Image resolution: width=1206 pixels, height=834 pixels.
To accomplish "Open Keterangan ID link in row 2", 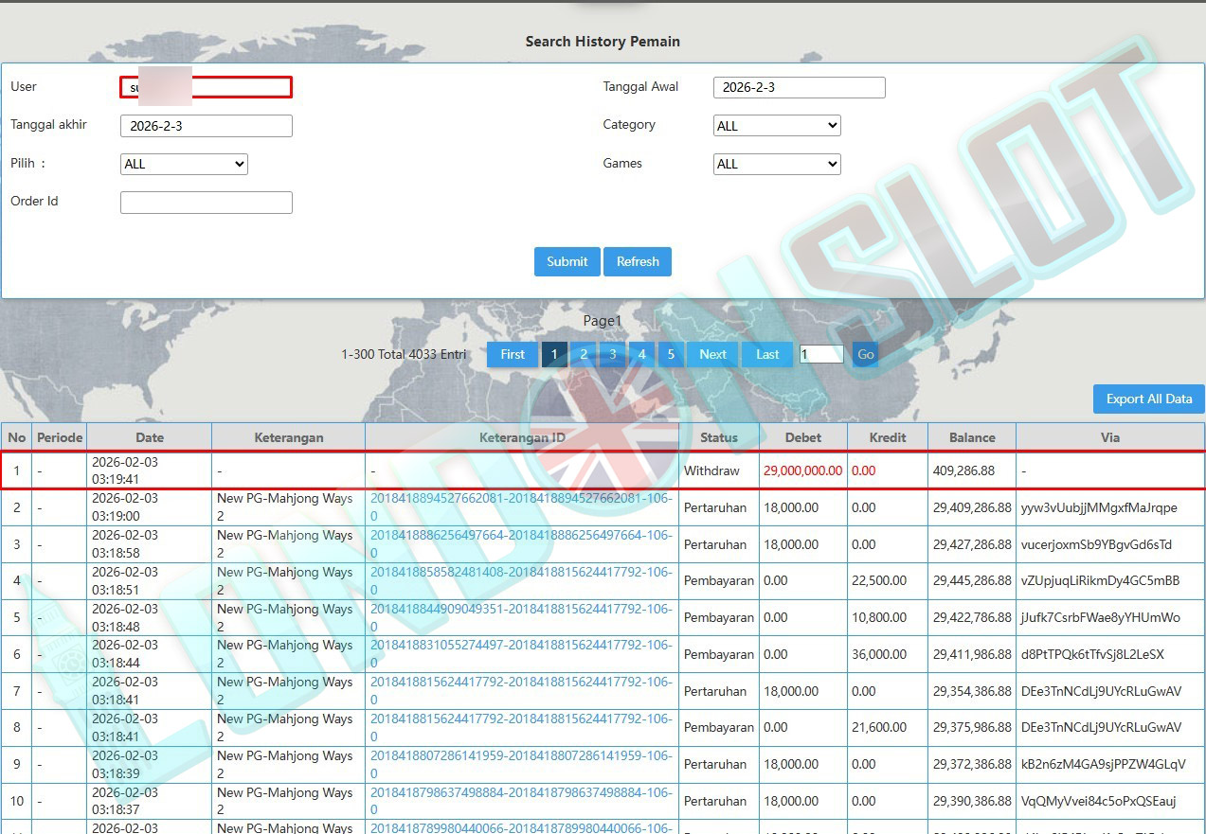I will point(520,499).
